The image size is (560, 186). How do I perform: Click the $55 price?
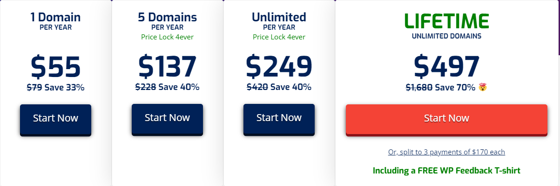55,67
